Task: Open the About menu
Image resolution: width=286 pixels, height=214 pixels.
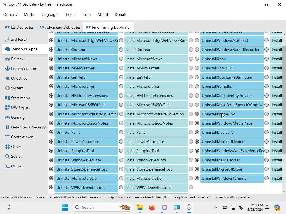Action: click(103, 14)
